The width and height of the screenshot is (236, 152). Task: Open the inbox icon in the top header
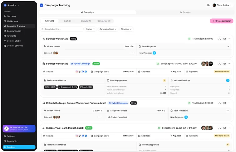(x=208, y=5)
